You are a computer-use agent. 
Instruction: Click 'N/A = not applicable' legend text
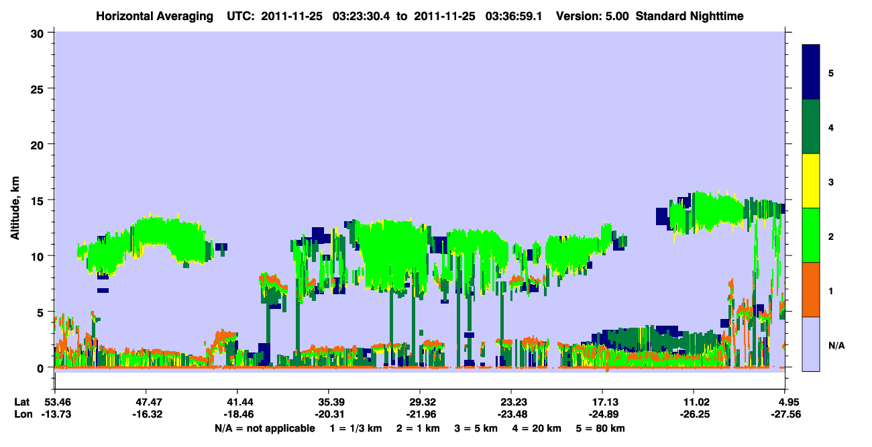click(265, 428)
